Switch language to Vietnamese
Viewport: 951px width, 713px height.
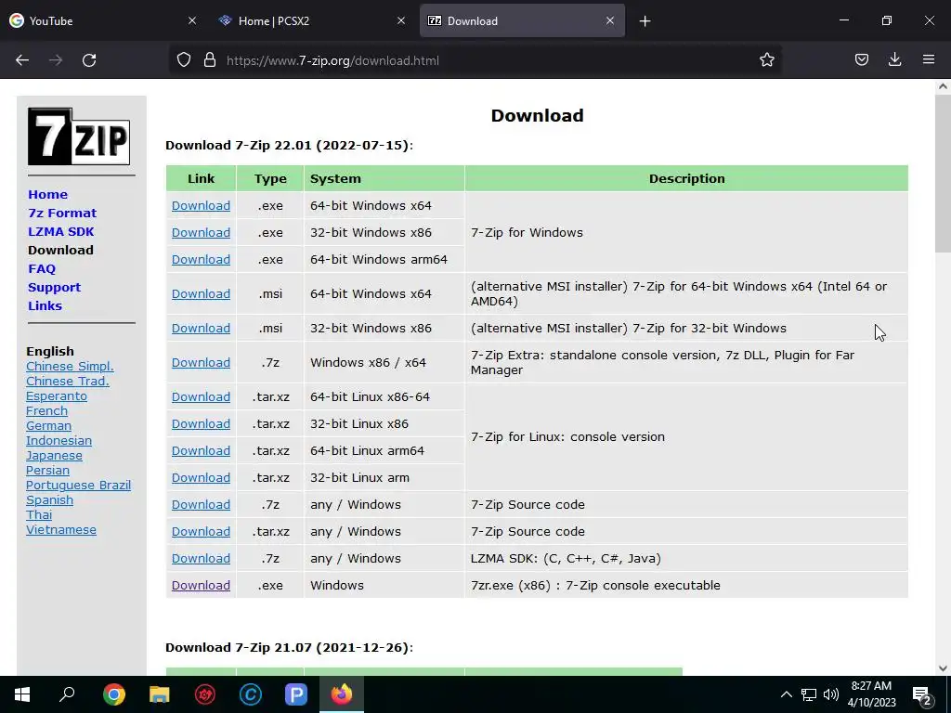61,530
